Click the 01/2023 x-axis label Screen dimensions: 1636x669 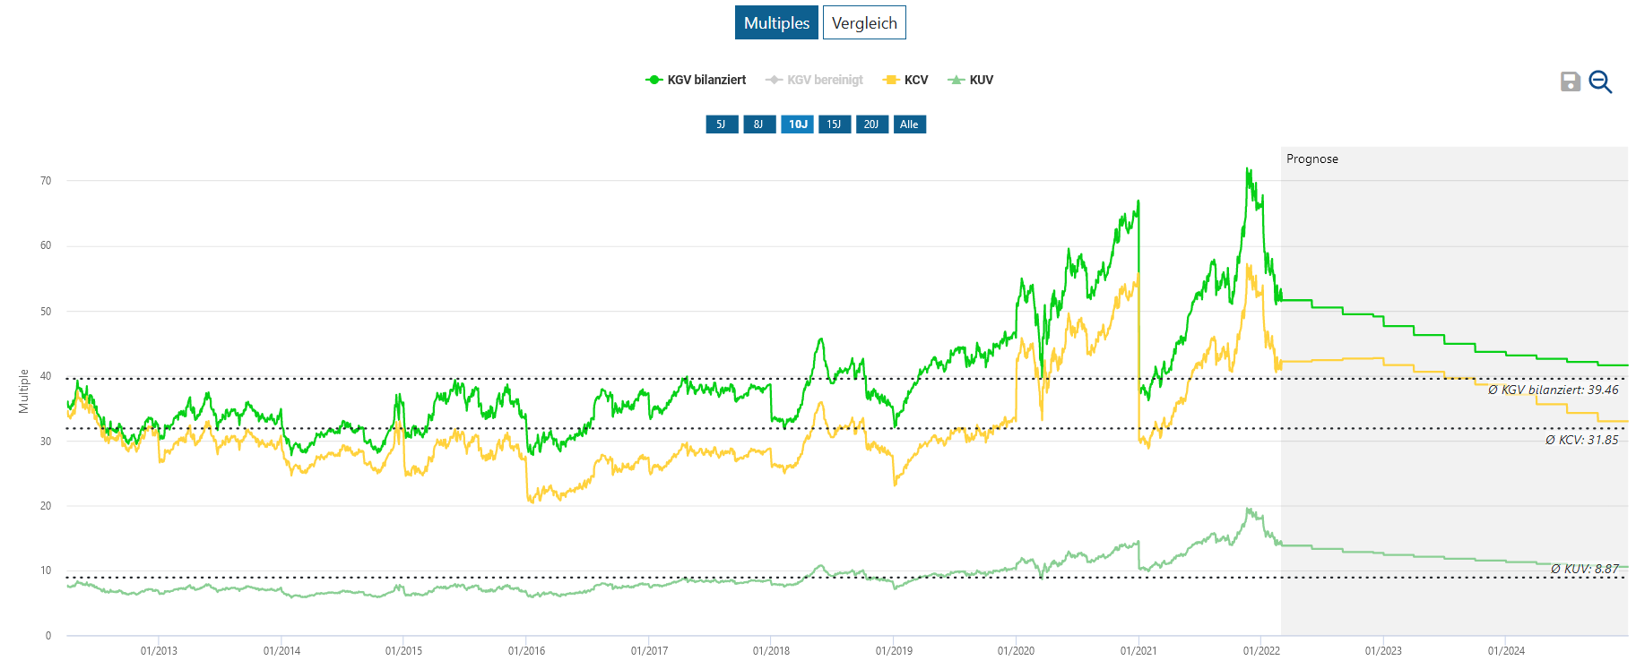point(1383,651)
